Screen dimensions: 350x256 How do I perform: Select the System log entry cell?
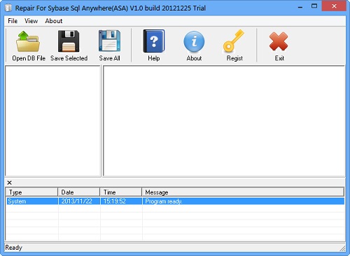[32, 201]
